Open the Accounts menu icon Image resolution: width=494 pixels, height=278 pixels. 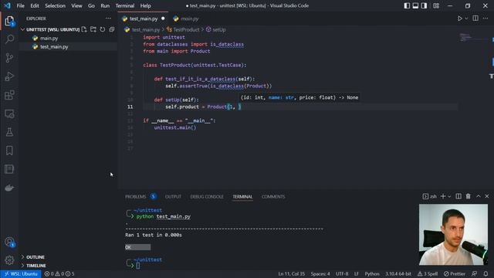coord(9,242)
